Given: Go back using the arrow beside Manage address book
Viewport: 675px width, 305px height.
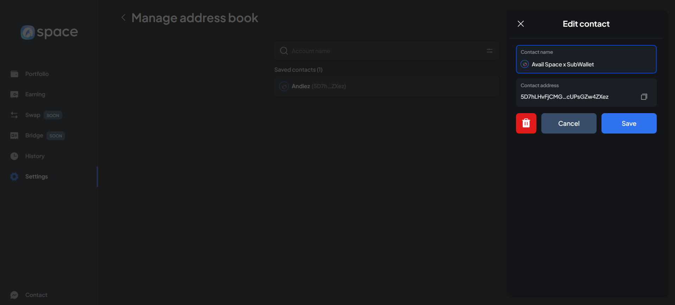Looking at the screenshot, I should point(123,18).
